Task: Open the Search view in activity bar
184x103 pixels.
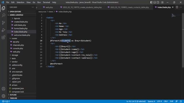Action: click(x=3, y=15)
